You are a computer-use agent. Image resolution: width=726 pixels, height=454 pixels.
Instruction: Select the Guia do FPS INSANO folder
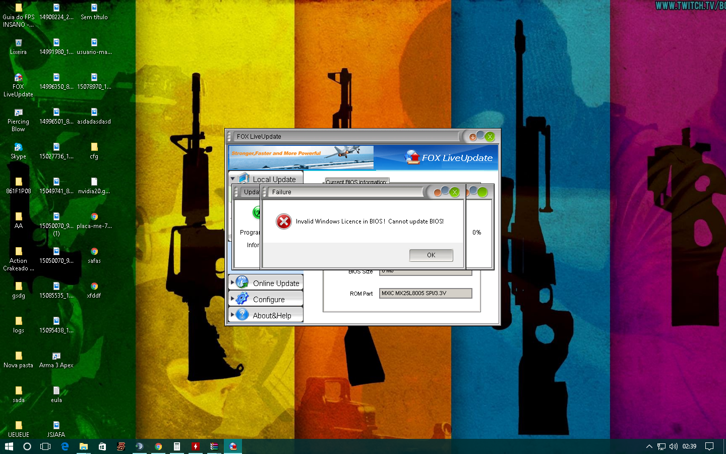point(18,15)
